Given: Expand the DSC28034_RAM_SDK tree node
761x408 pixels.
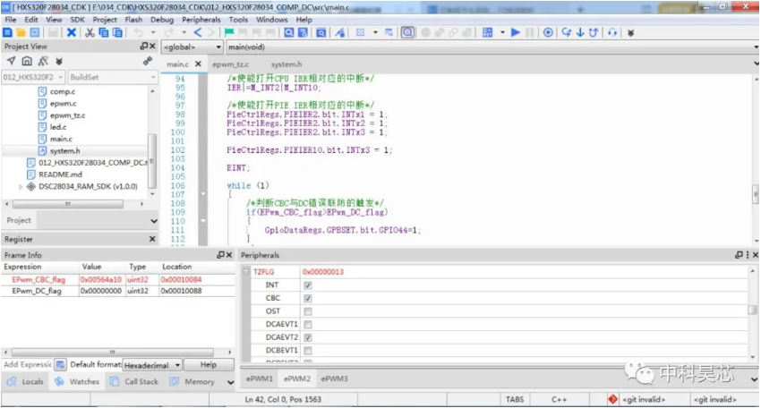Looking at the screenshot, I should pyautogui.click(x=21, y=186).
